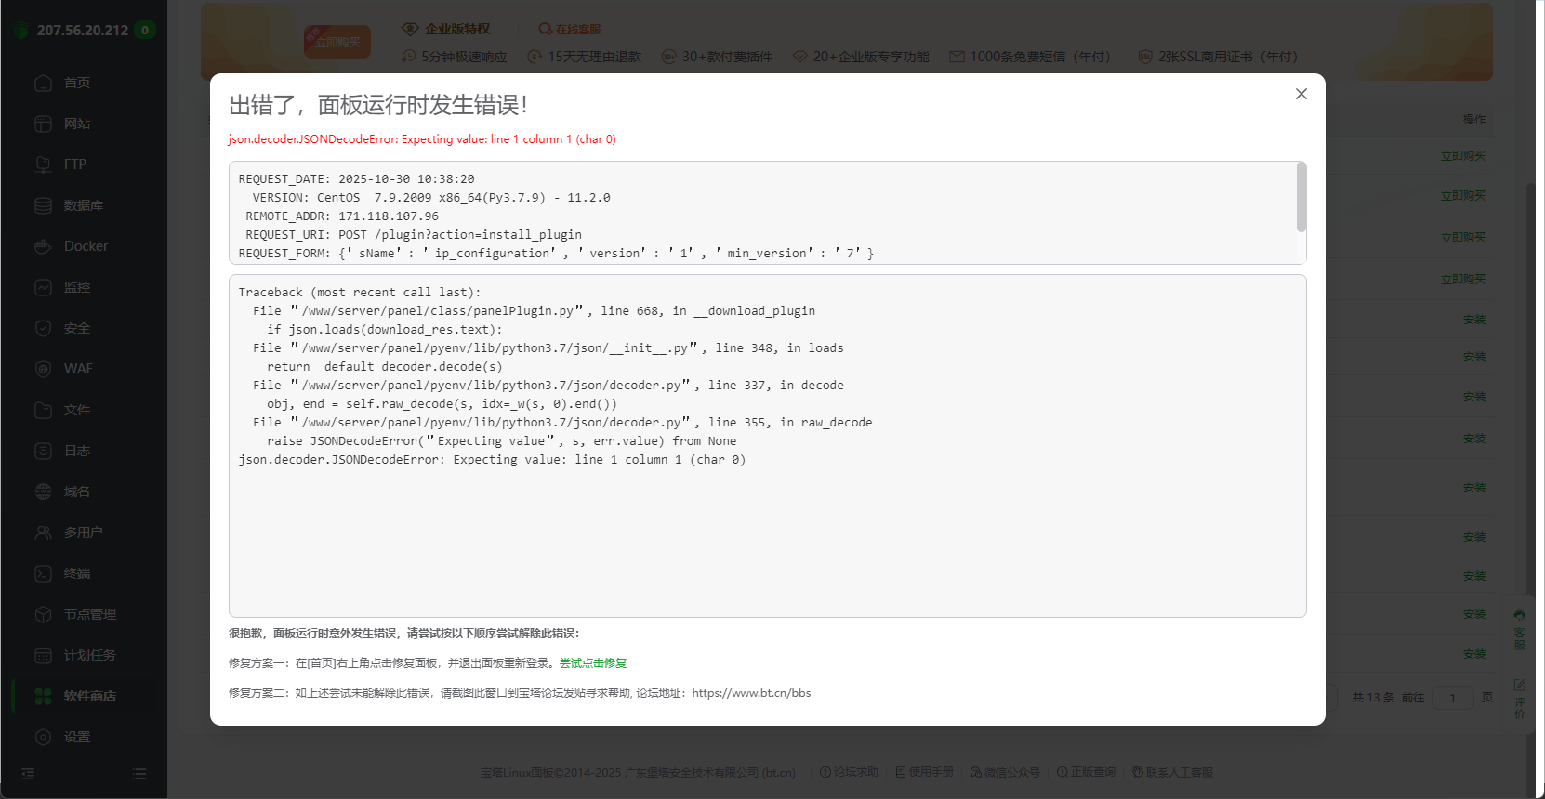Open the 微信公众号 footer link
The width and height of the screenshot is (1545, 799).
coord(1005,772)
